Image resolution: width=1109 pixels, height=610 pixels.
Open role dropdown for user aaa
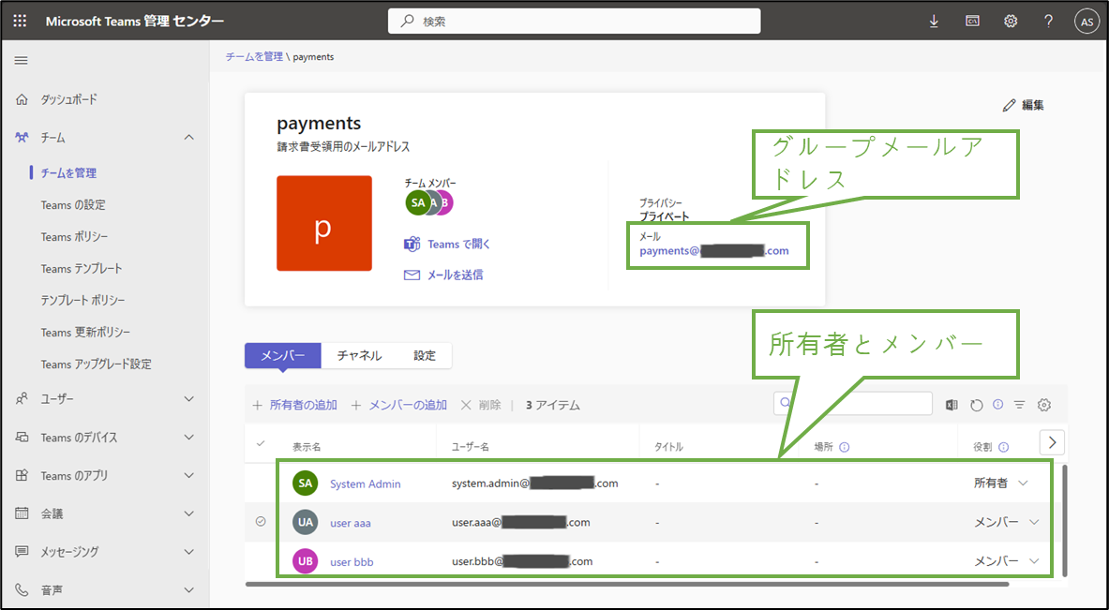tap(1034, 522)
